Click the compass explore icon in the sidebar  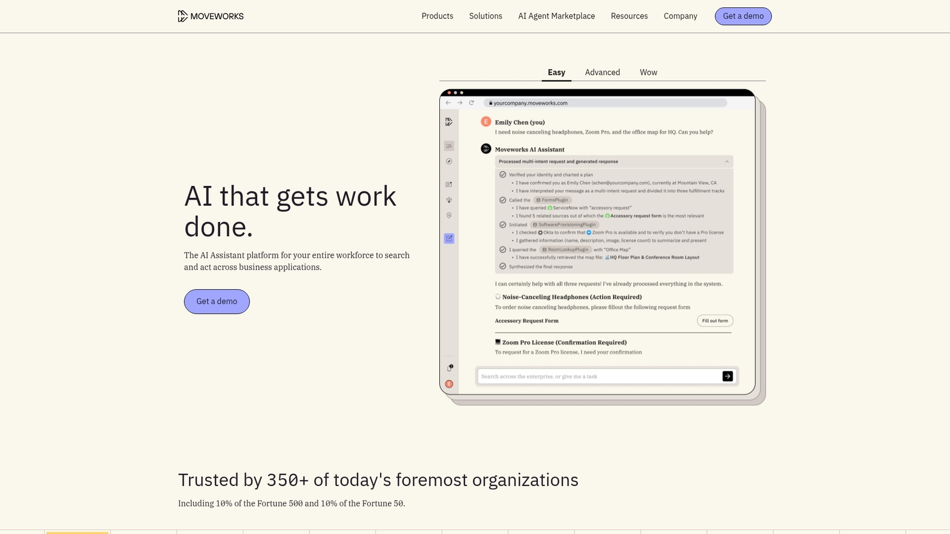[448, 161]
